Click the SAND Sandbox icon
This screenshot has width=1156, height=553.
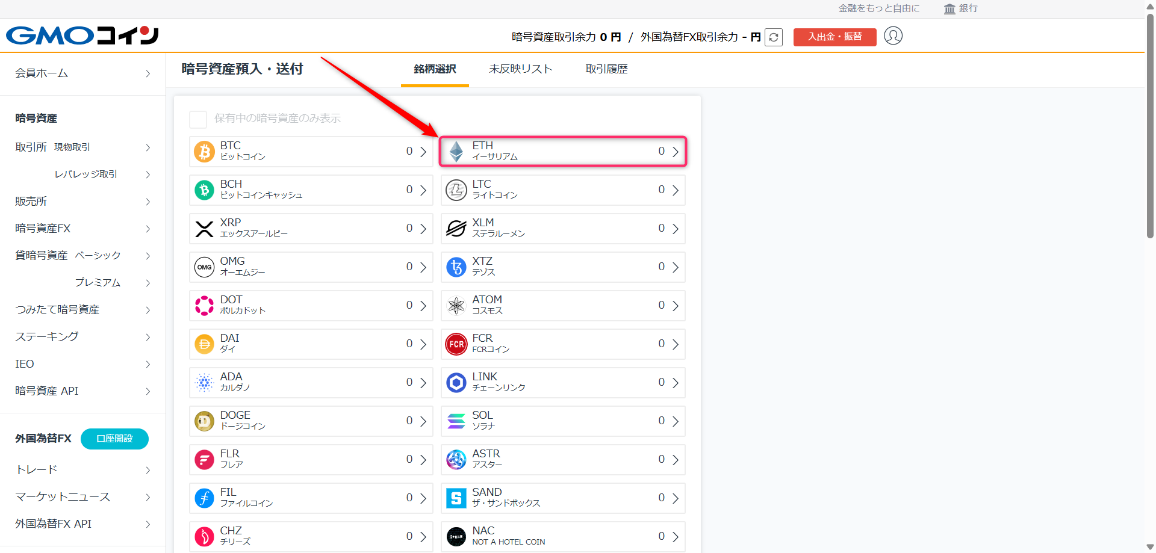click(x=456, y=498)
